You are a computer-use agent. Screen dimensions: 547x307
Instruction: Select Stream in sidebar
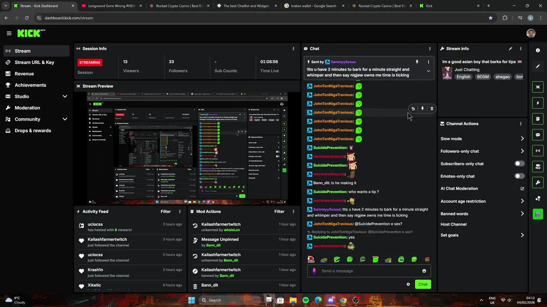point(37,51)
